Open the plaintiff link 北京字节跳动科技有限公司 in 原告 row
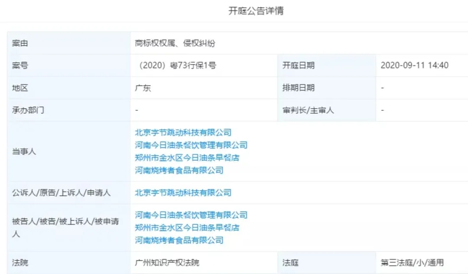 tap(183, 193)
